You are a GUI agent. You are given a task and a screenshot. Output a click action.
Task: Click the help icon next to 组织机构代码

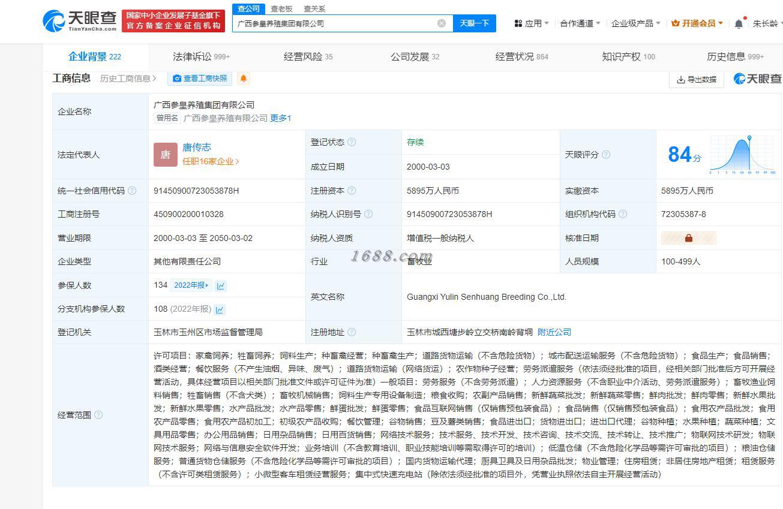(623, 214)
